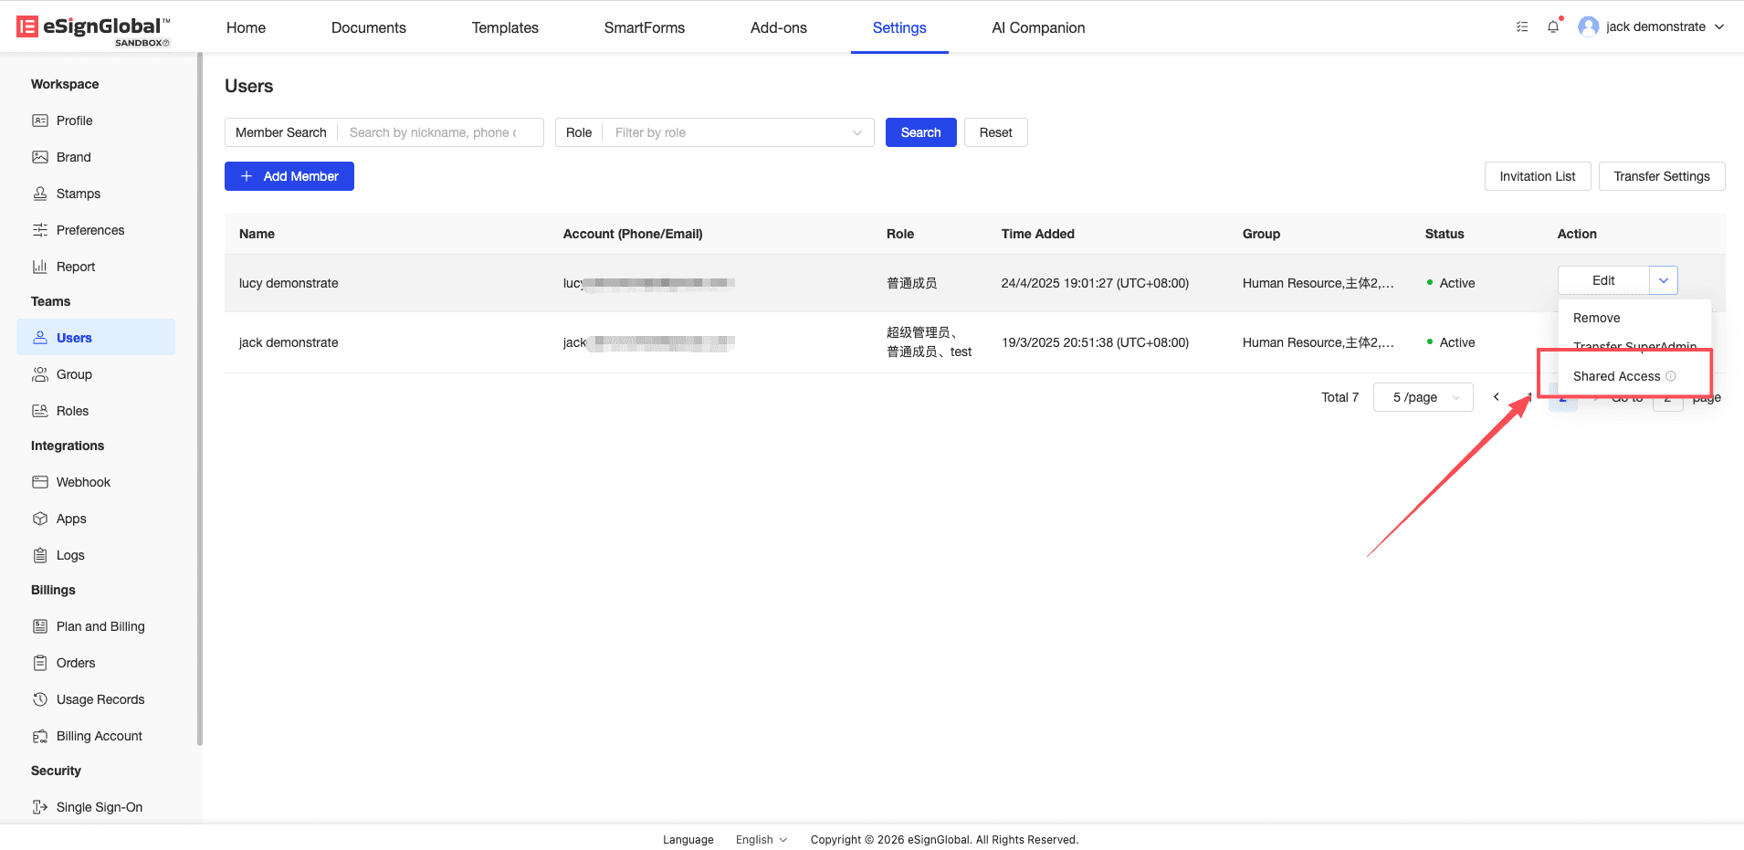Open the Preferences sliders icon
Viewport: 1744px width, 850px height.
tap(40, 230)
